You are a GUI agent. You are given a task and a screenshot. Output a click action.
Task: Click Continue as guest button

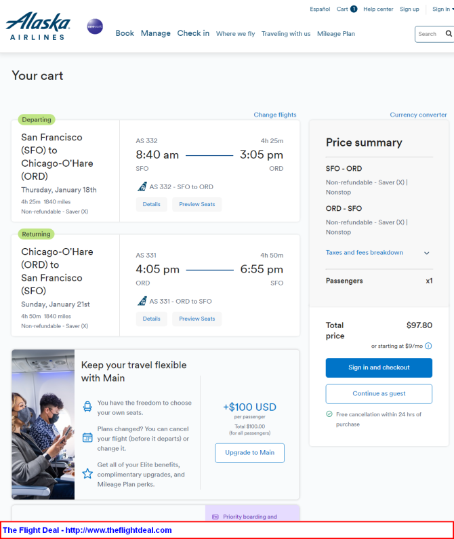tap(379, 394)
